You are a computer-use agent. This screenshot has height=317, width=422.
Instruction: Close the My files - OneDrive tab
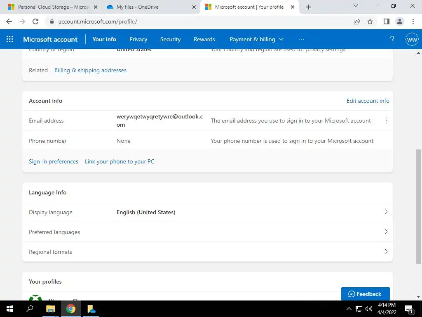pyautogui.click(x=194, y=7)
